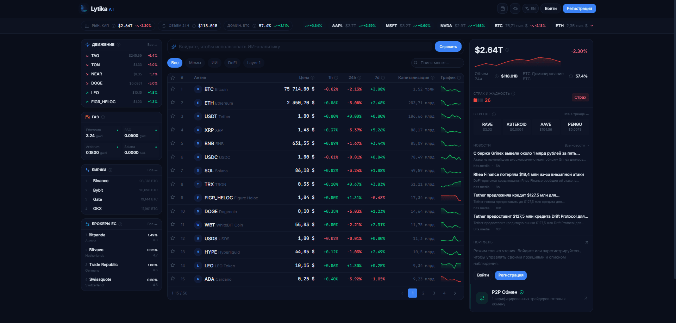Toggle the EN language switcher
This screenshot has height=323, width=676.
tap(530, 8)
